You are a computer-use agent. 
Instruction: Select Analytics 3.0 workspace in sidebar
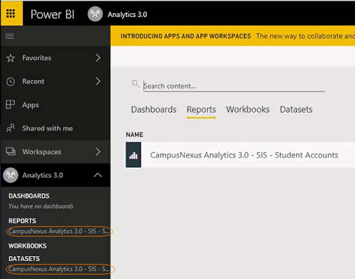click(x=43, y=175)
